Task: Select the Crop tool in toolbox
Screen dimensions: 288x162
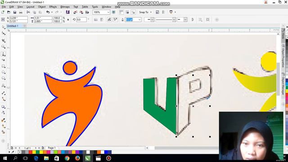Action: (x=3, y=40)
